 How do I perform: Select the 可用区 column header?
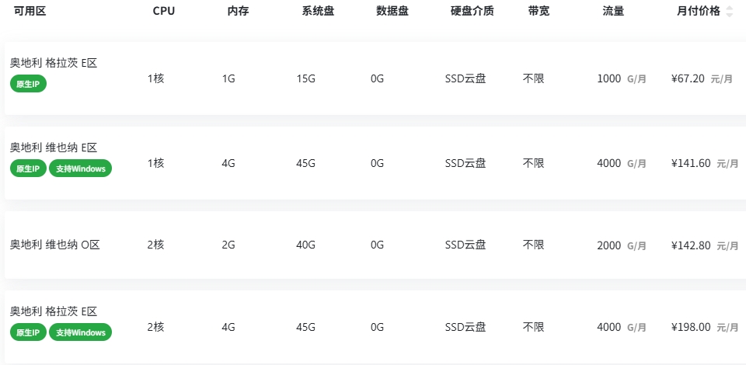(x=30, y=12)
